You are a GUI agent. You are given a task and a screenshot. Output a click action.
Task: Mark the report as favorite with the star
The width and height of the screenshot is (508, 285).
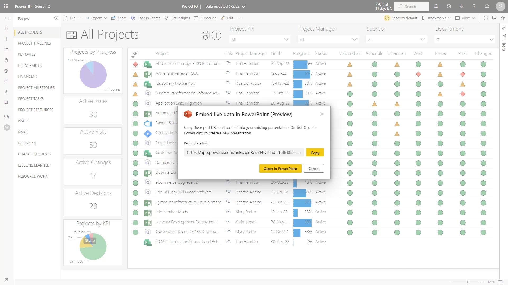click(503, 18)
